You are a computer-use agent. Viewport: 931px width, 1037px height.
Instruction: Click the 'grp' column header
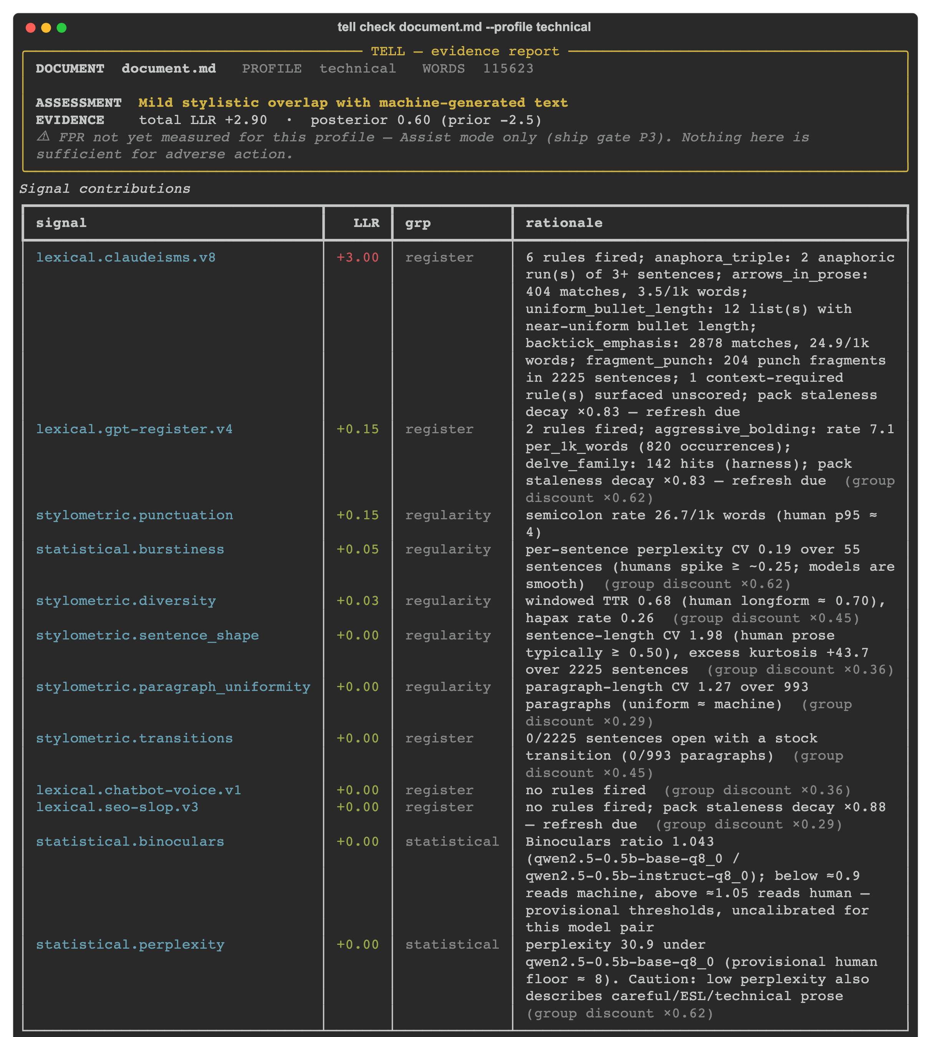point(418,224)
